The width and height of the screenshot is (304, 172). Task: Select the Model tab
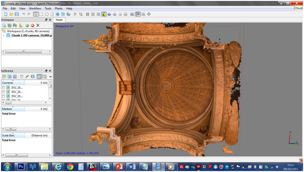(x=59, y=20)
